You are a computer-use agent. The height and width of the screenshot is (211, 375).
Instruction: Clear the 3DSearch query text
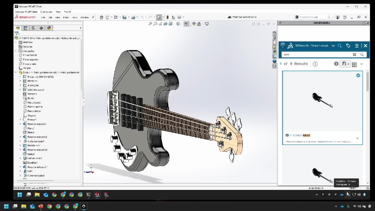(x=355, y=55)
